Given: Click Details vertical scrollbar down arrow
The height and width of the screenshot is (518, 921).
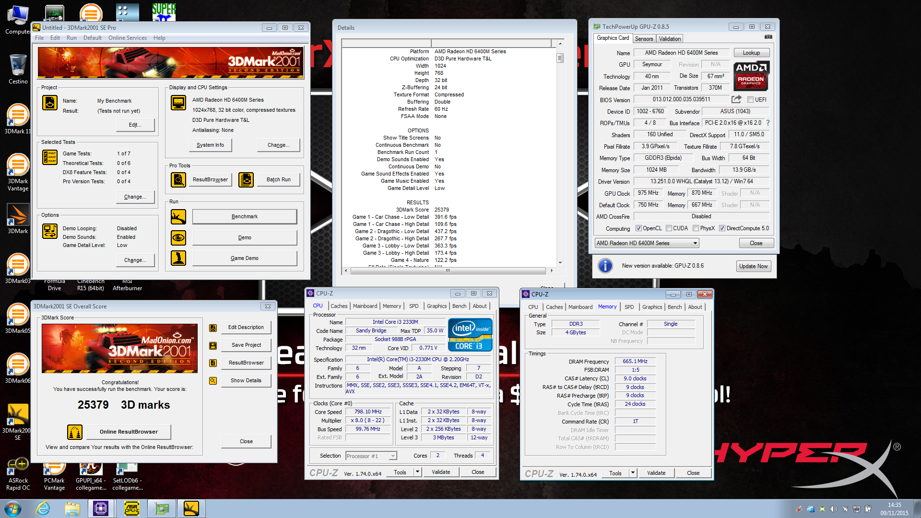Looking at the screenshot, I should coord(560,263).
